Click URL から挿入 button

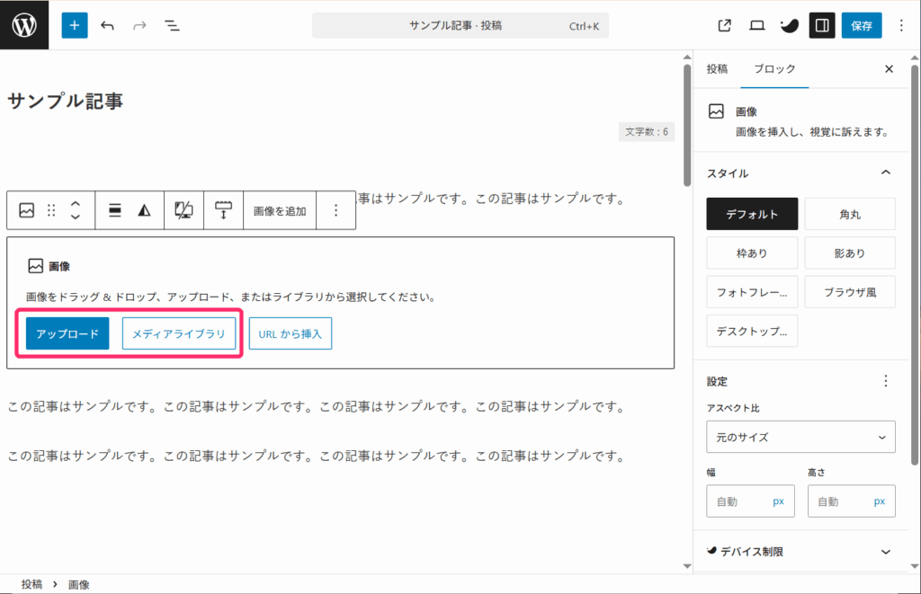[x=291, y=333]
